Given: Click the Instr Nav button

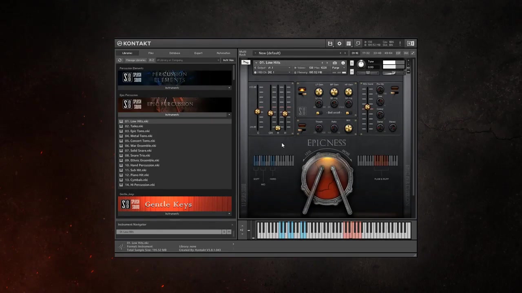Looking at the screenshot, I should coord(228,60).
